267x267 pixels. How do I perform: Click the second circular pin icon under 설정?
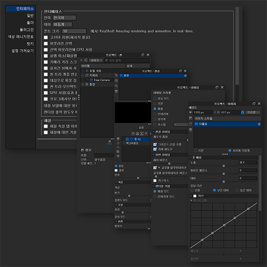point(137,133)
